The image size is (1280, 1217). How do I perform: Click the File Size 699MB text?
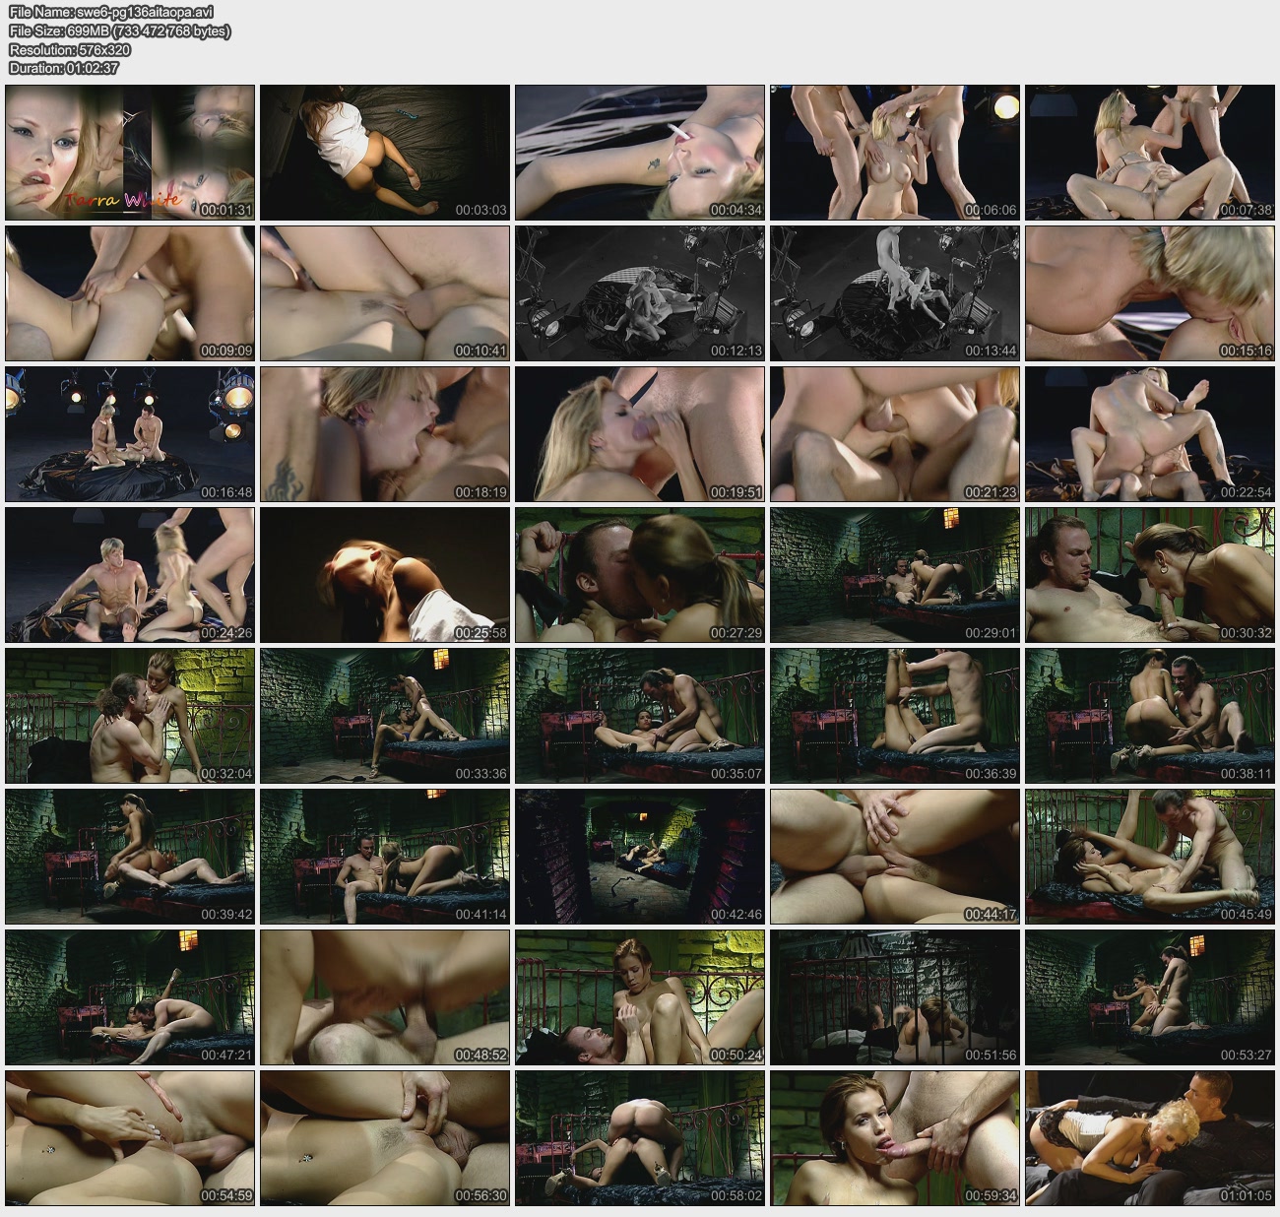(x=119, y=32)
